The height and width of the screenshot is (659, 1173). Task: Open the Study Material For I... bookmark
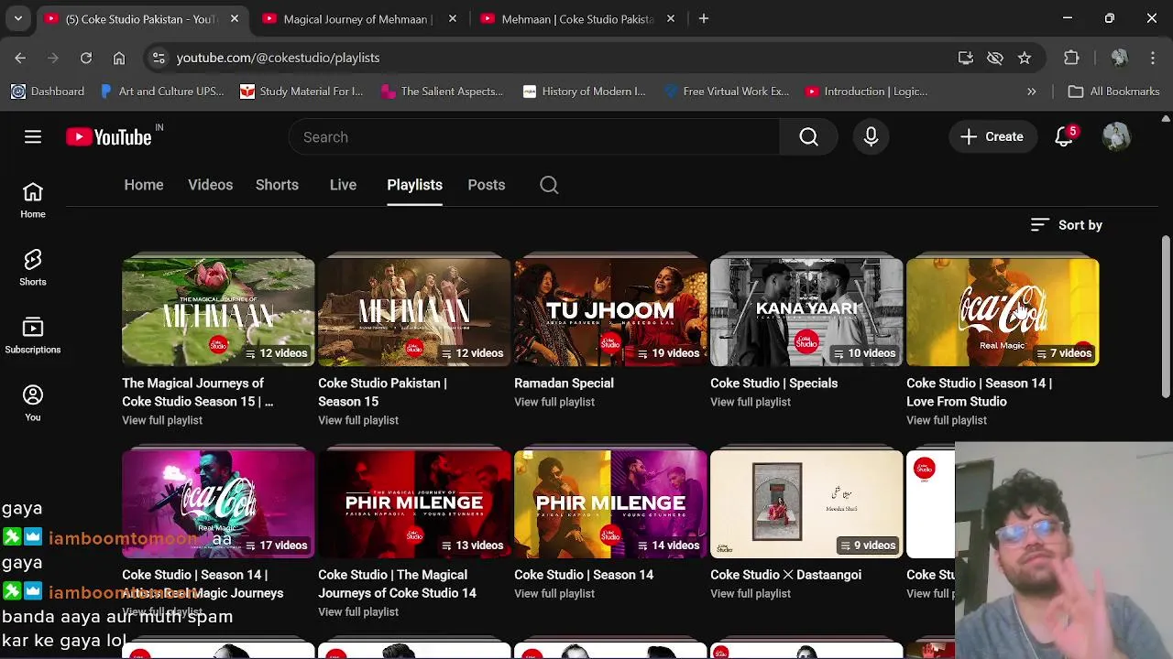coord(301,92)
